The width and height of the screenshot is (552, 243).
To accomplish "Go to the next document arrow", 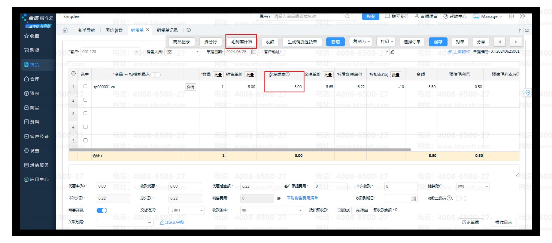I will click(516, 42).
